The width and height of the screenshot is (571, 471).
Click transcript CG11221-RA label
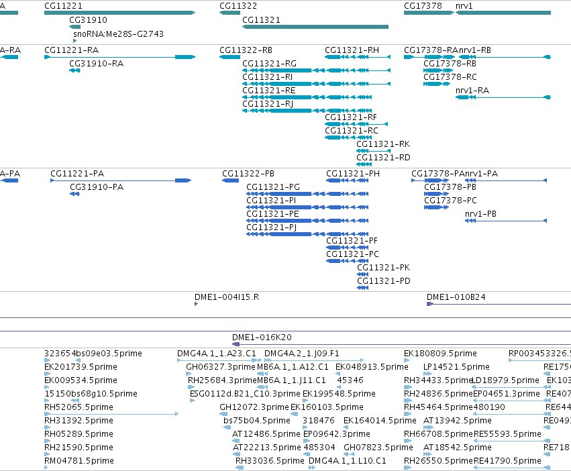[71, 50]
